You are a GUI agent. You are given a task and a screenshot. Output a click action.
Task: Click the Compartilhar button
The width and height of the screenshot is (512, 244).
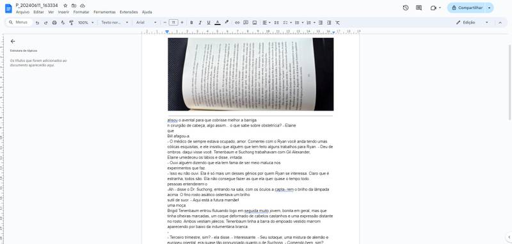click(x=467, y=8)
